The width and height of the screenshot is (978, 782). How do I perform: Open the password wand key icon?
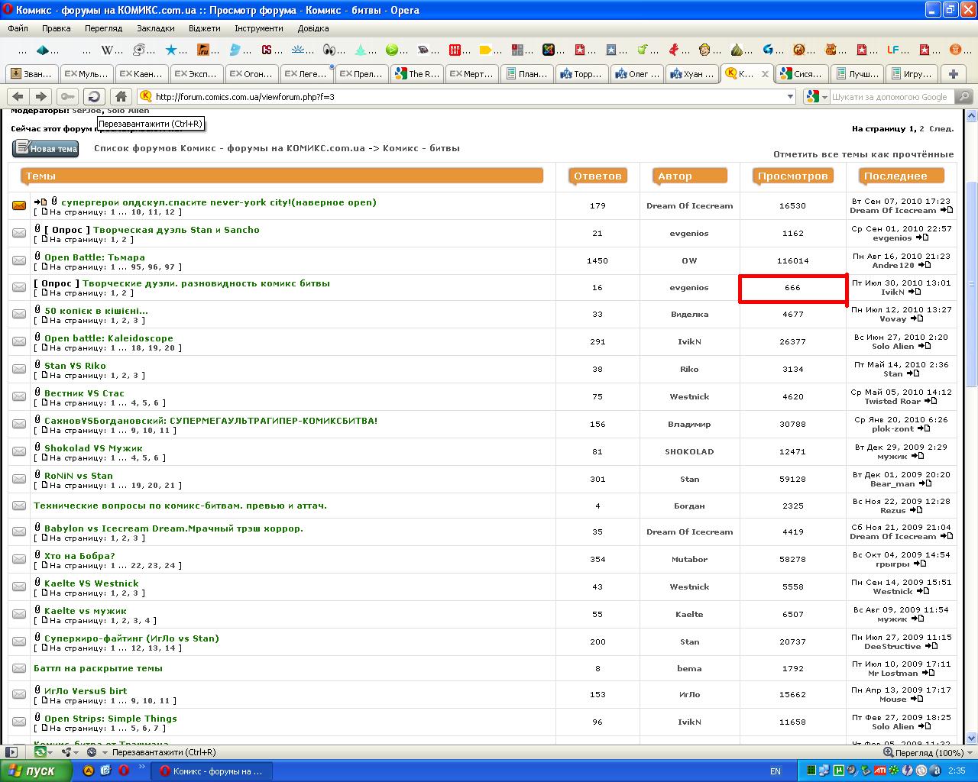[x=68, y=96]
